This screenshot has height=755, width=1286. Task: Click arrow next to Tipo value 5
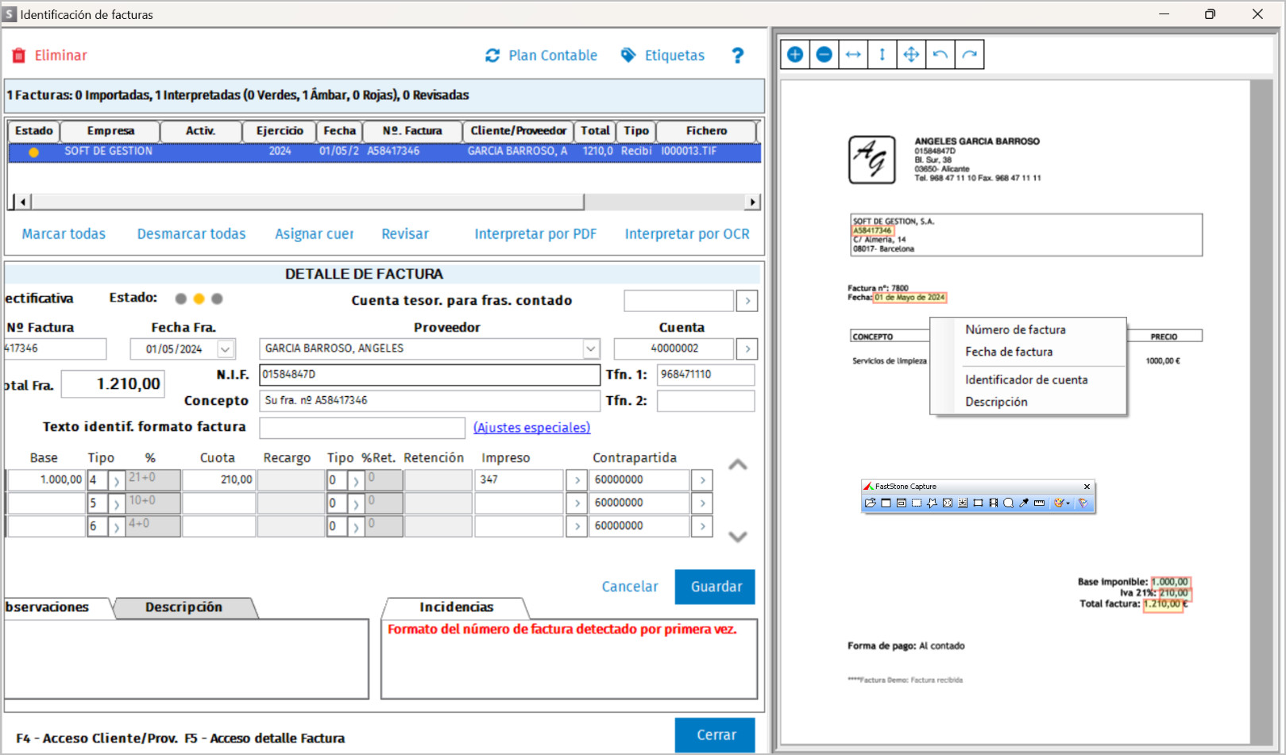point(117,503)
